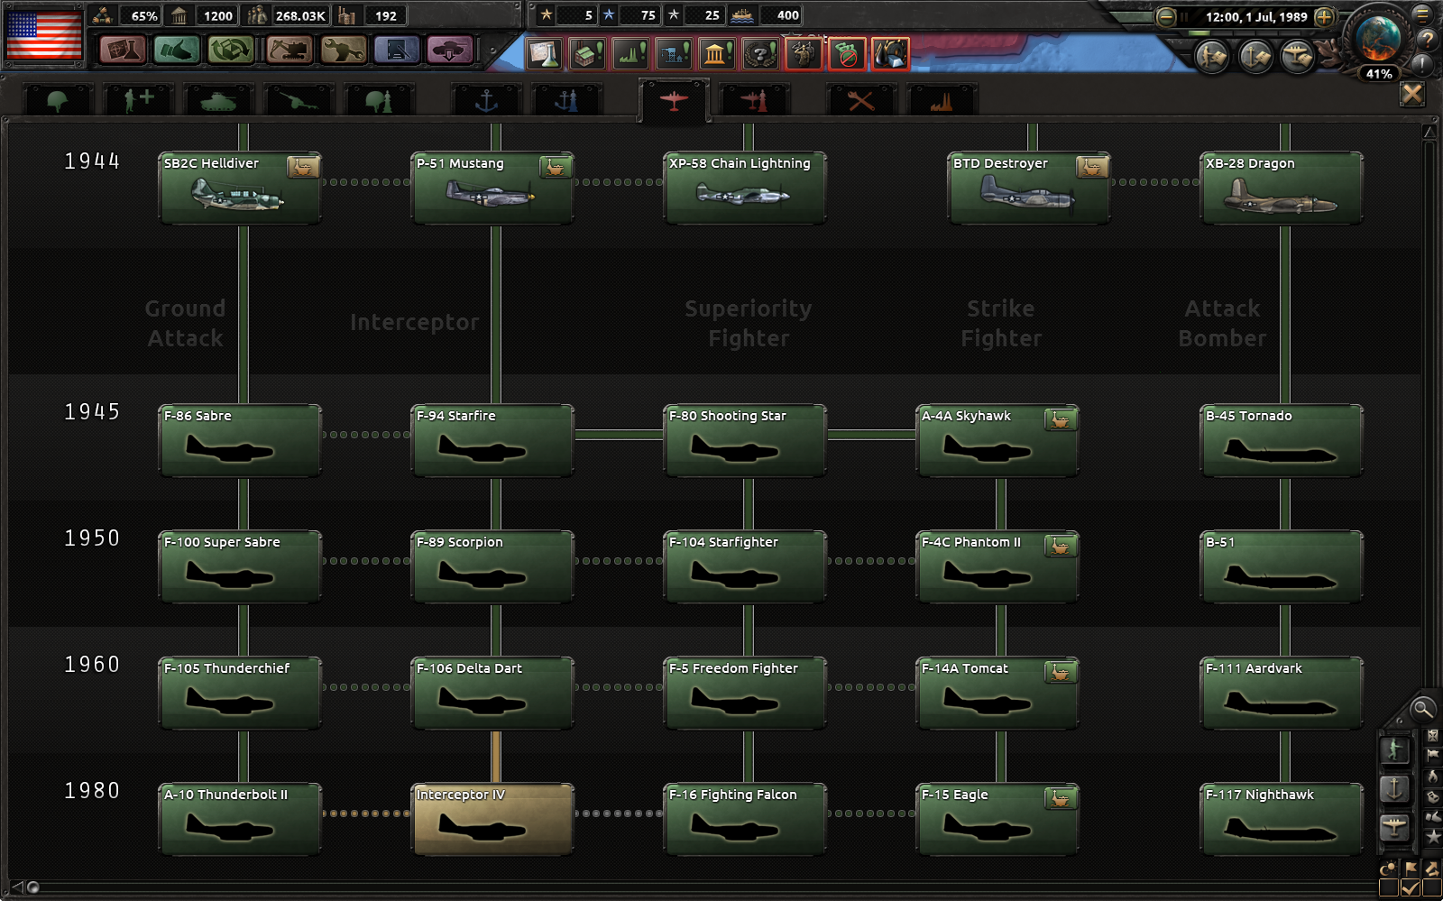Toggle the checkbox under the arrows icon
The width and height of the screenshot is (1443, 901).
1431,887
